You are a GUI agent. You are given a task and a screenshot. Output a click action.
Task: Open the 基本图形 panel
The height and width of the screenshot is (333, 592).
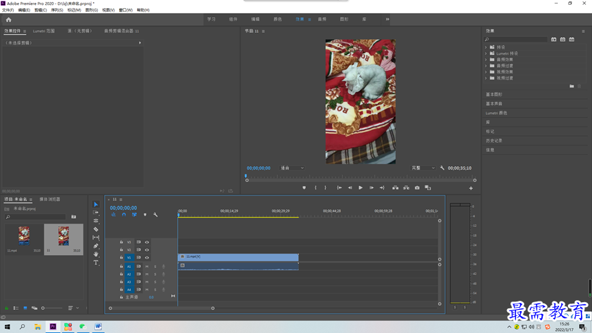pyautogui.click(x=494, y=94)
